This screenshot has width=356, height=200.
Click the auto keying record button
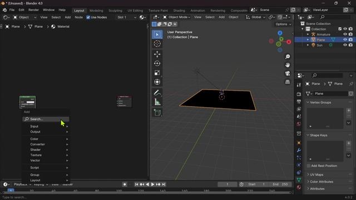pos(125,184)
